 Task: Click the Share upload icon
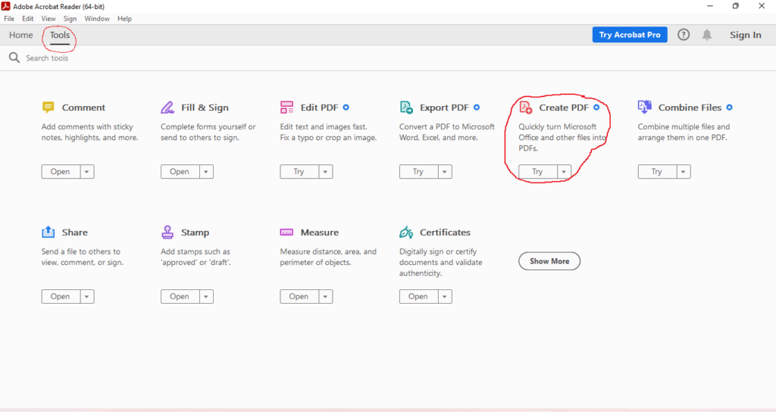coord(48,232)
